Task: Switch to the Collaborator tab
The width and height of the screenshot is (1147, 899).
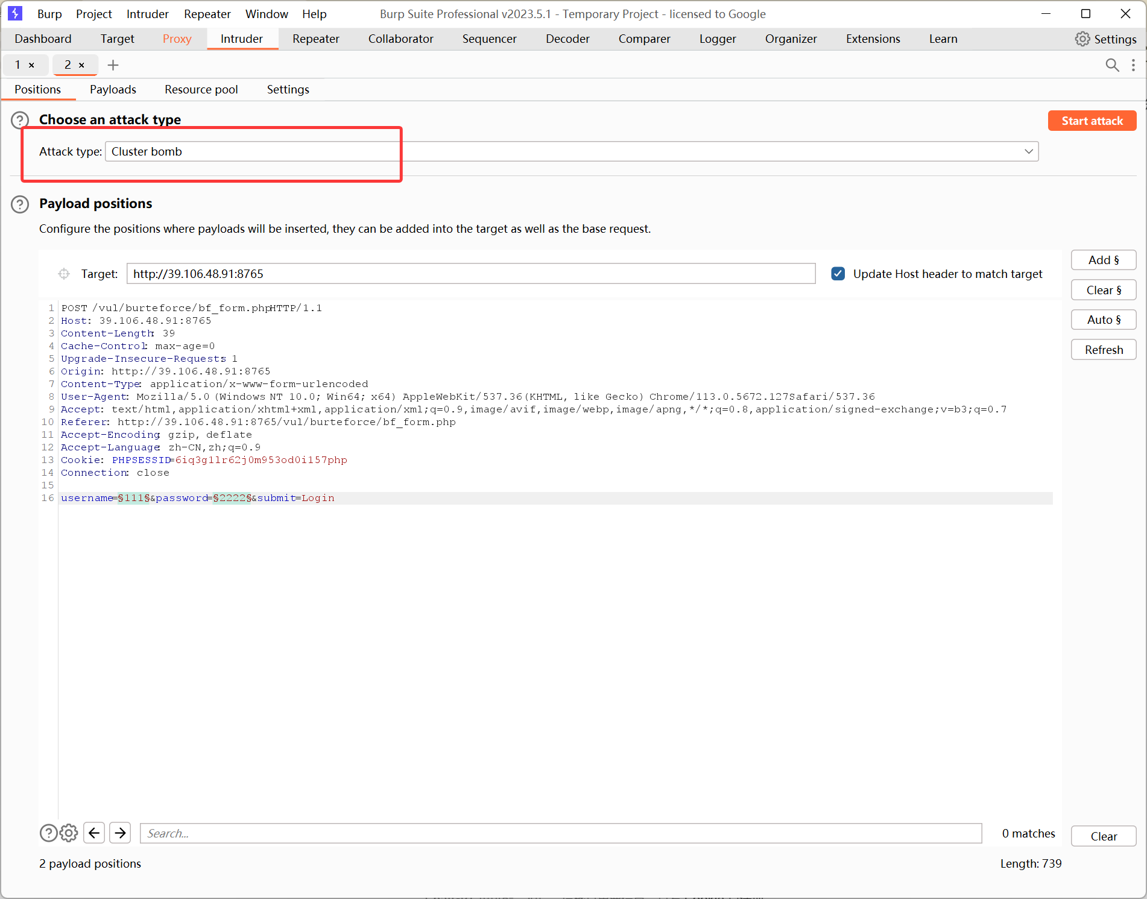Action: click(x=401, y=39)
